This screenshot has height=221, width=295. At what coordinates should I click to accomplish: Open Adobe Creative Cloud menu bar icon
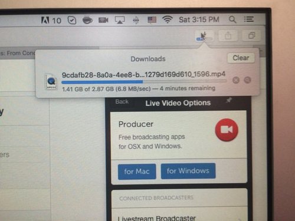[45, 20]
